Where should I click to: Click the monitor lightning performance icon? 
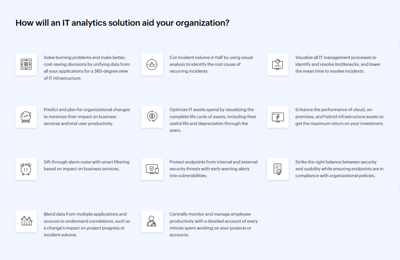pyautogui.click(x=278, y=117)
